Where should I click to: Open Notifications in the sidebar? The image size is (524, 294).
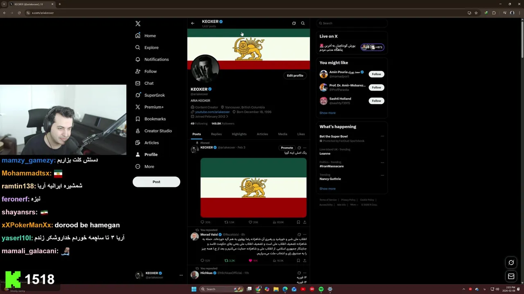(152, 59)
